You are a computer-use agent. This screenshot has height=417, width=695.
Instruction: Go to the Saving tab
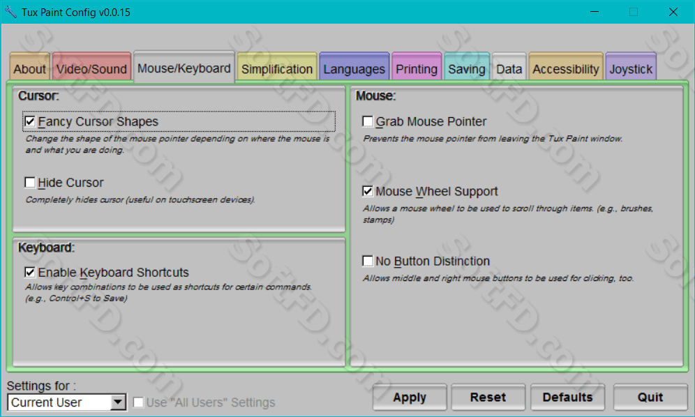coord(467,68)
